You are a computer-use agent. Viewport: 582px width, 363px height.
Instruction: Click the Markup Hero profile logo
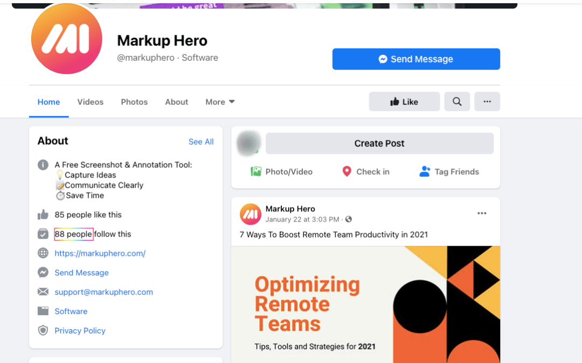(66, 39)
